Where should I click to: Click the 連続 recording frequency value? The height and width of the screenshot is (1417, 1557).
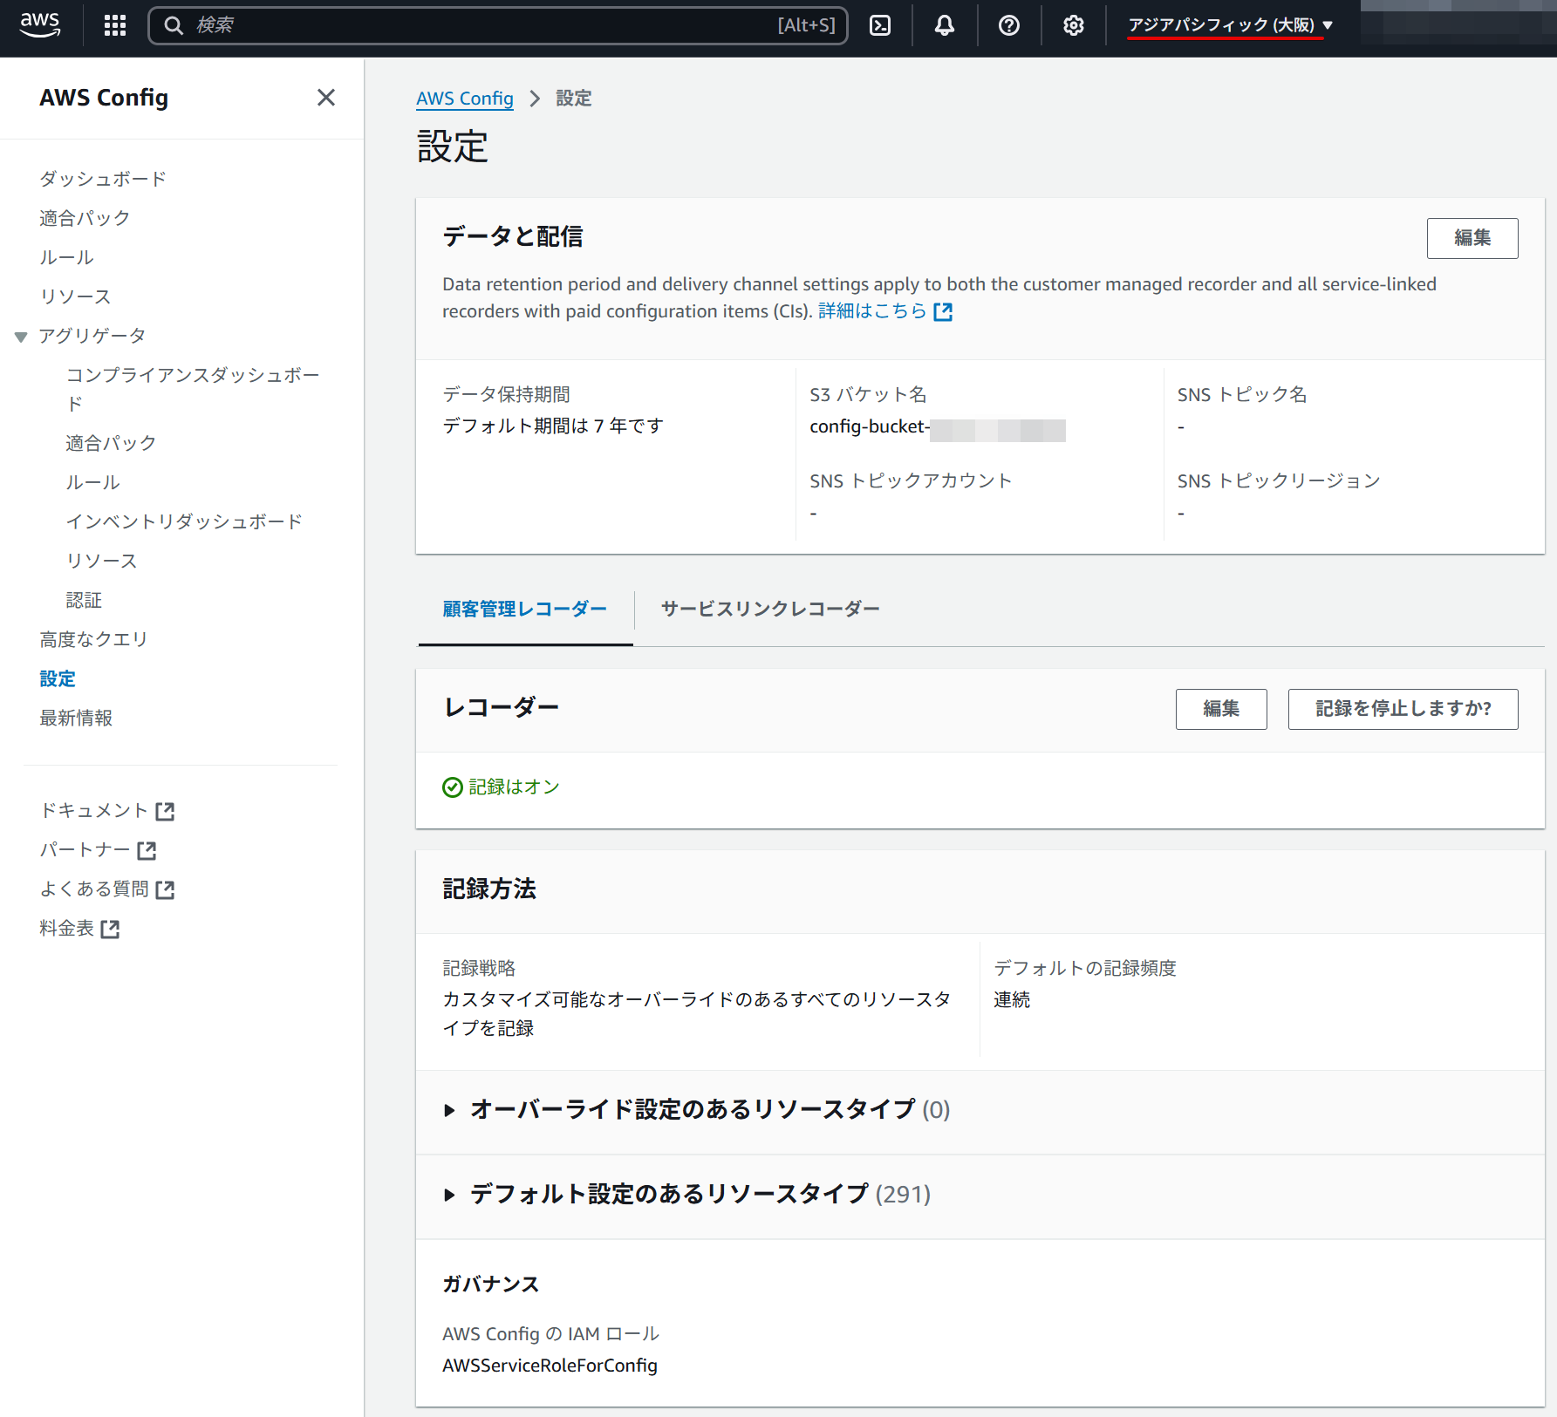1012,999
